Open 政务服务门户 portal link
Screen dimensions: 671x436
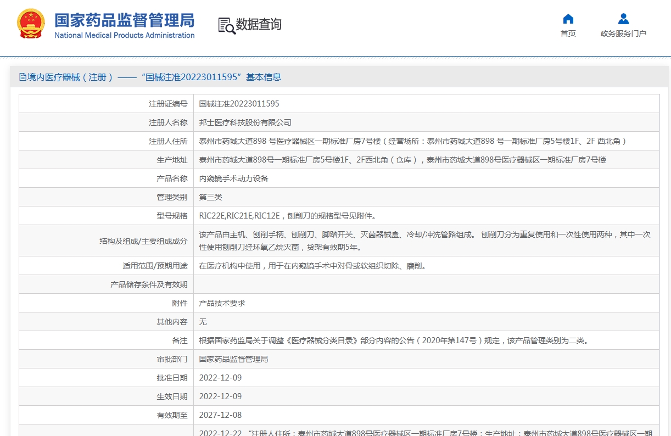pos(623,33)
